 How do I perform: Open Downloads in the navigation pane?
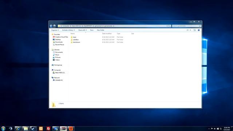(x=59, y=42)
